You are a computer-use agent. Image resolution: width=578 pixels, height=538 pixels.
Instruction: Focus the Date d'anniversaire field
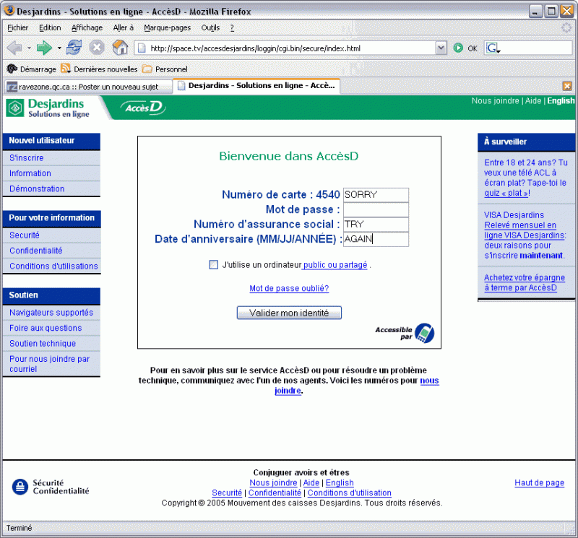[376, 239]
